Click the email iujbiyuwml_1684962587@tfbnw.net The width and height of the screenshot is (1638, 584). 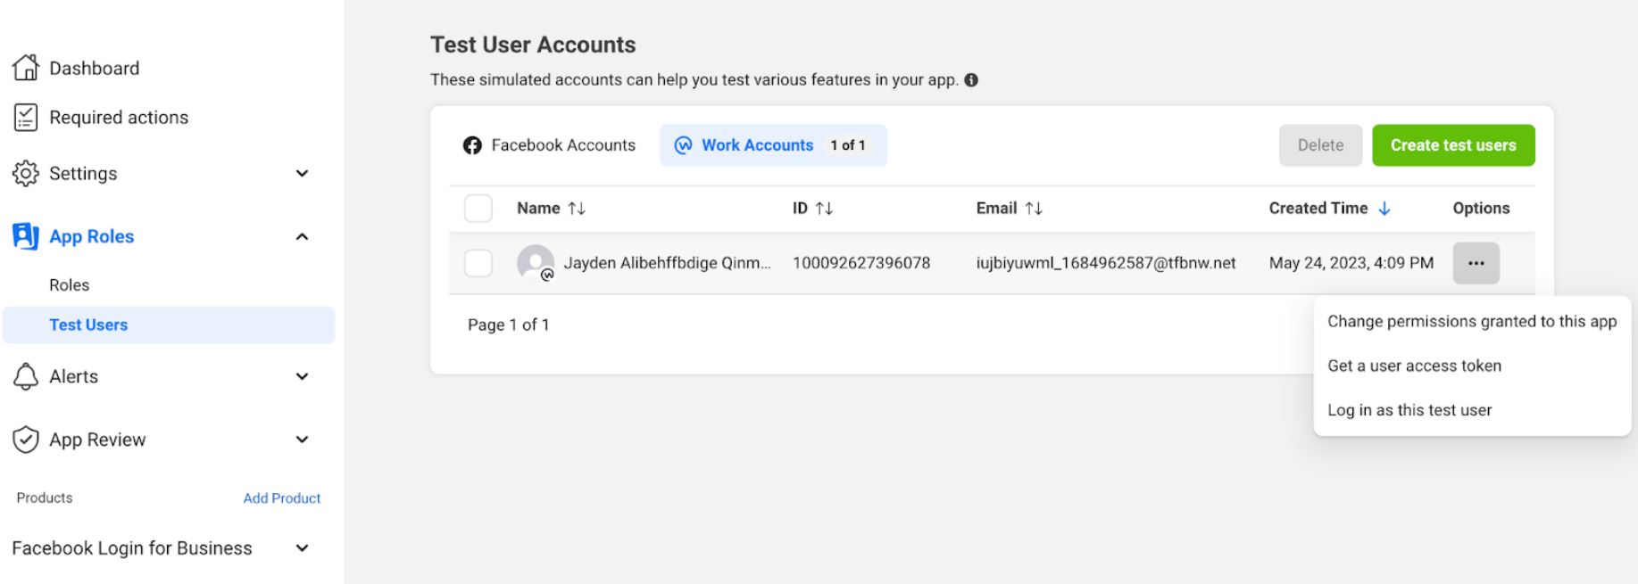click(x=1106, y=263)
